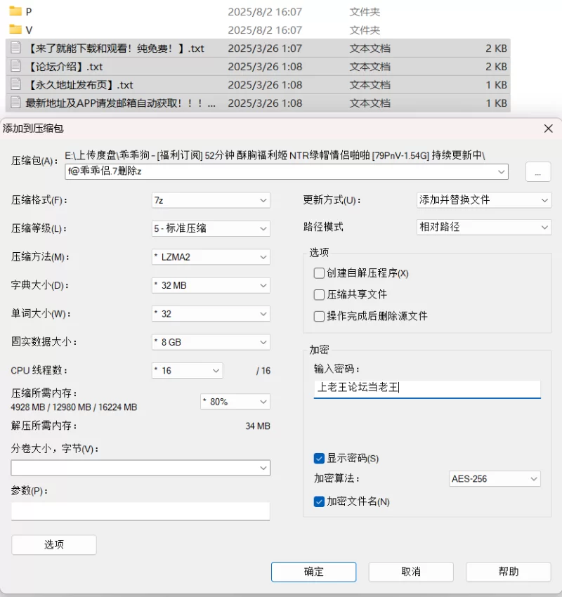Open the archive name dropdown
Viewport: 562px width, 597px height.
tap(501, 171)
